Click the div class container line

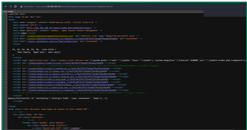[x=31, y=117]
